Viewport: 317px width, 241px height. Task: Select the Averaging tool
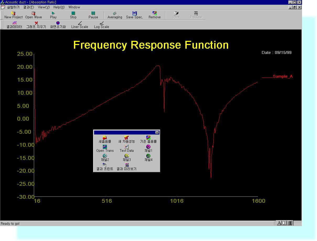pos(115,15)
